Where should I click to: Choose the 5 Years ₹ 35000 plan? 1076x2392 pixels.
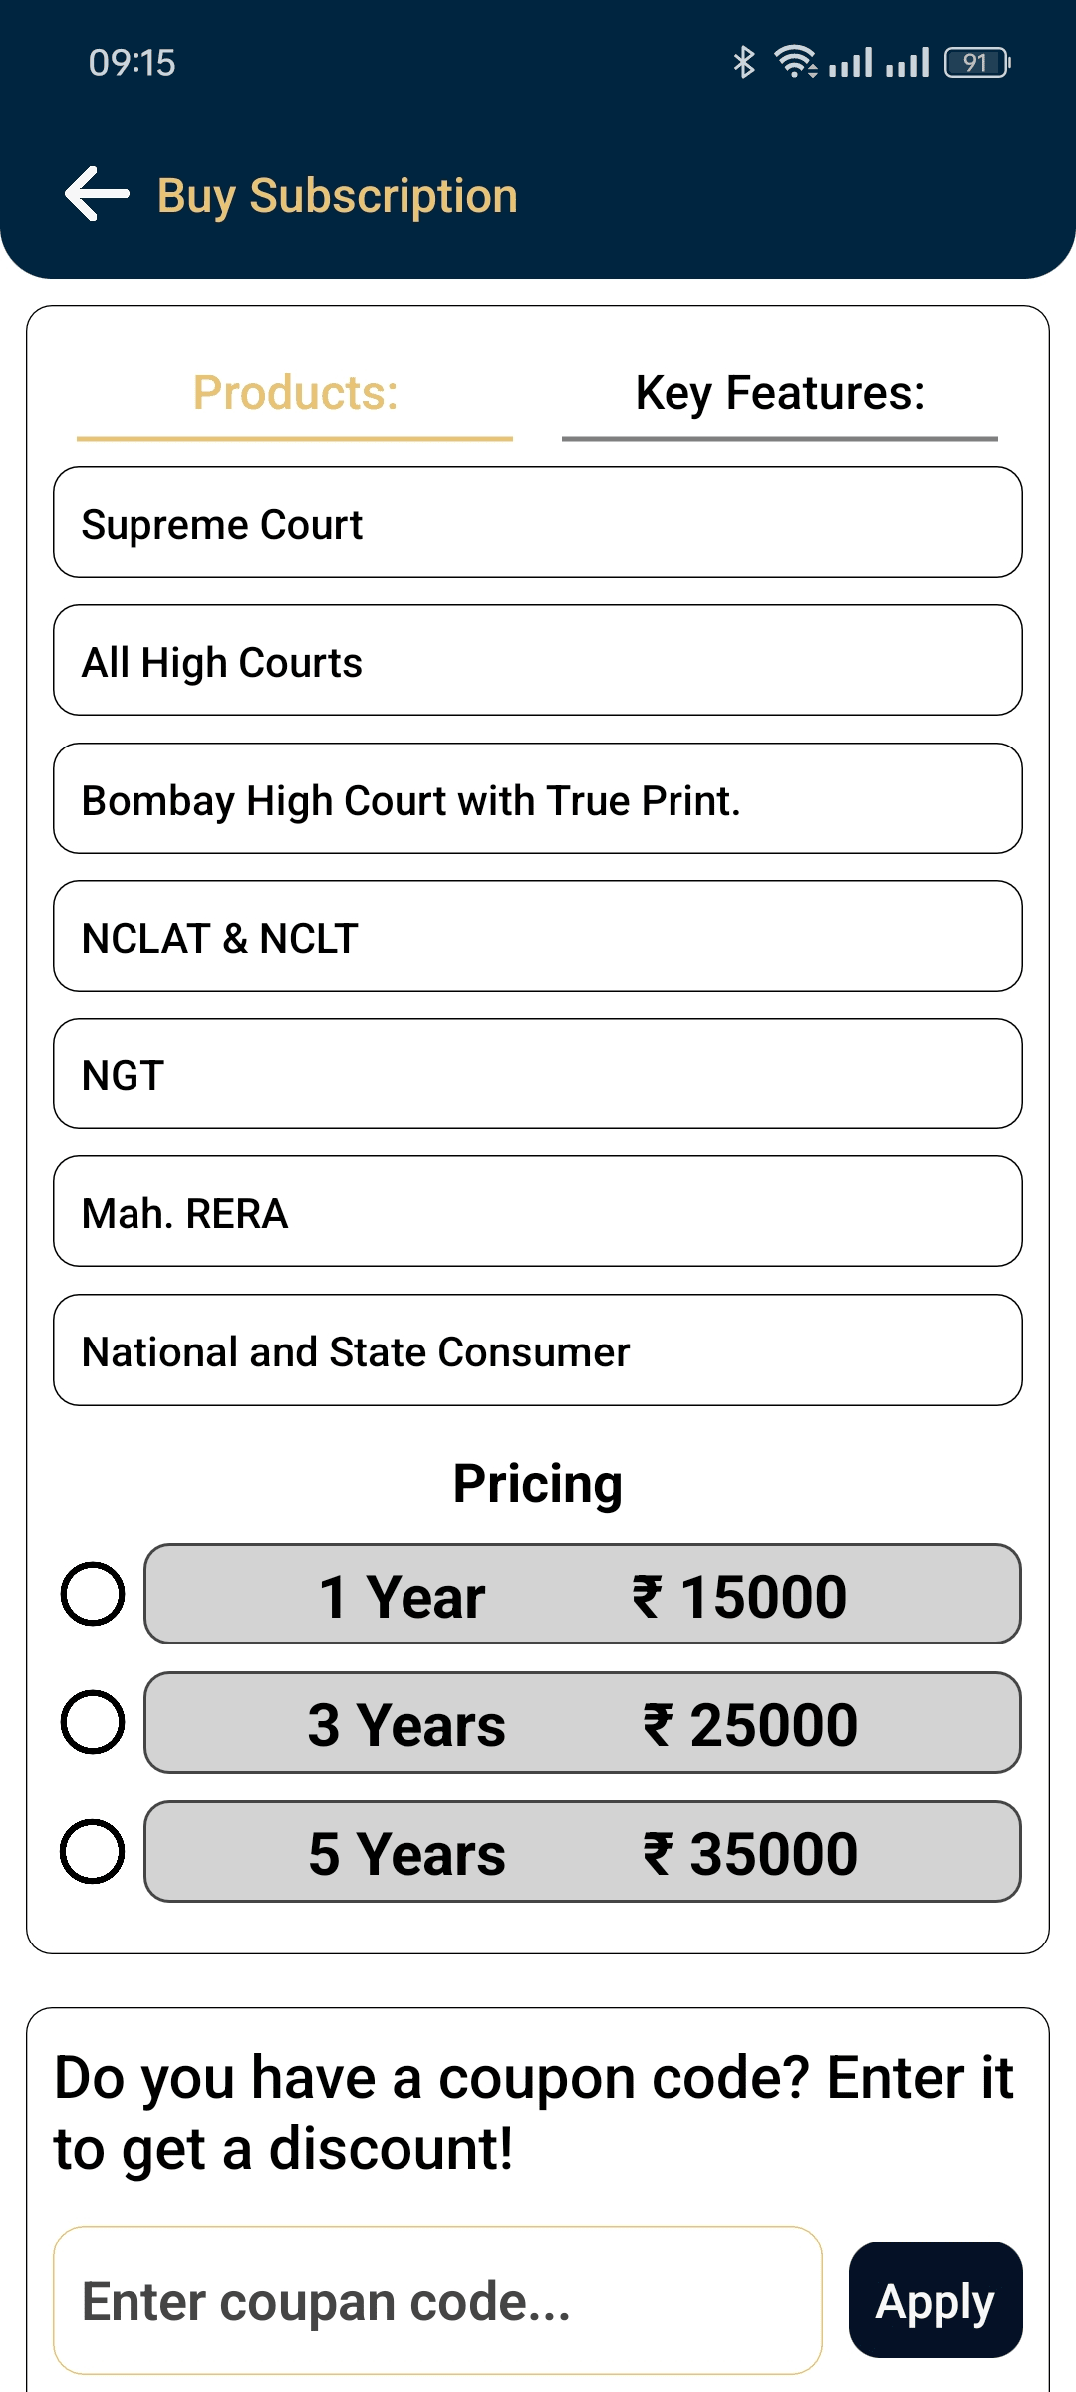tap(583, 1851)
